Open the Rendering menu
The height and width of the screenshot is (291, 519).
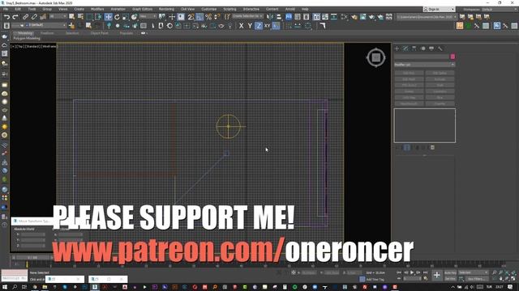[x=166, y=9]
